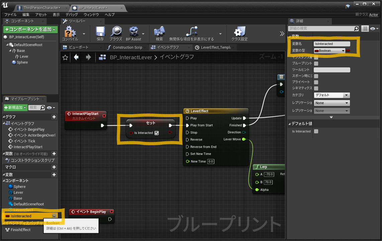Viewport: 382px width, 241px height.
Task: Toggle Blueprint read only checkbox
Action: (x=316, y=64)
